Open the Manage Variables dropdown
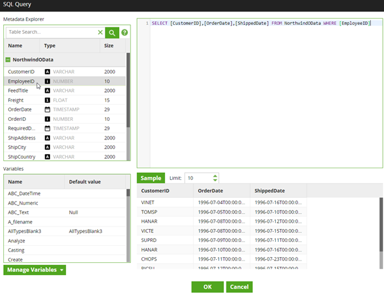Viewport: 384px width, 295px height. point(35,270)
